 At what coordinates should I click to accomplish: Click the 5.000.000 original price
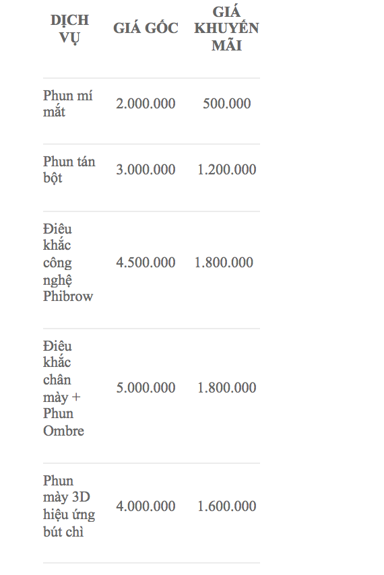click(x=146, y=388)
